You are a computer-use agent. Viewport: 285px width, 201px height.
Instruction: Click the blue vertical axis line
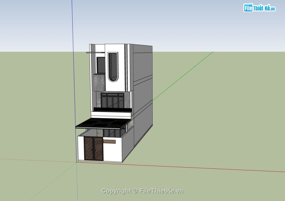(74, 81)
